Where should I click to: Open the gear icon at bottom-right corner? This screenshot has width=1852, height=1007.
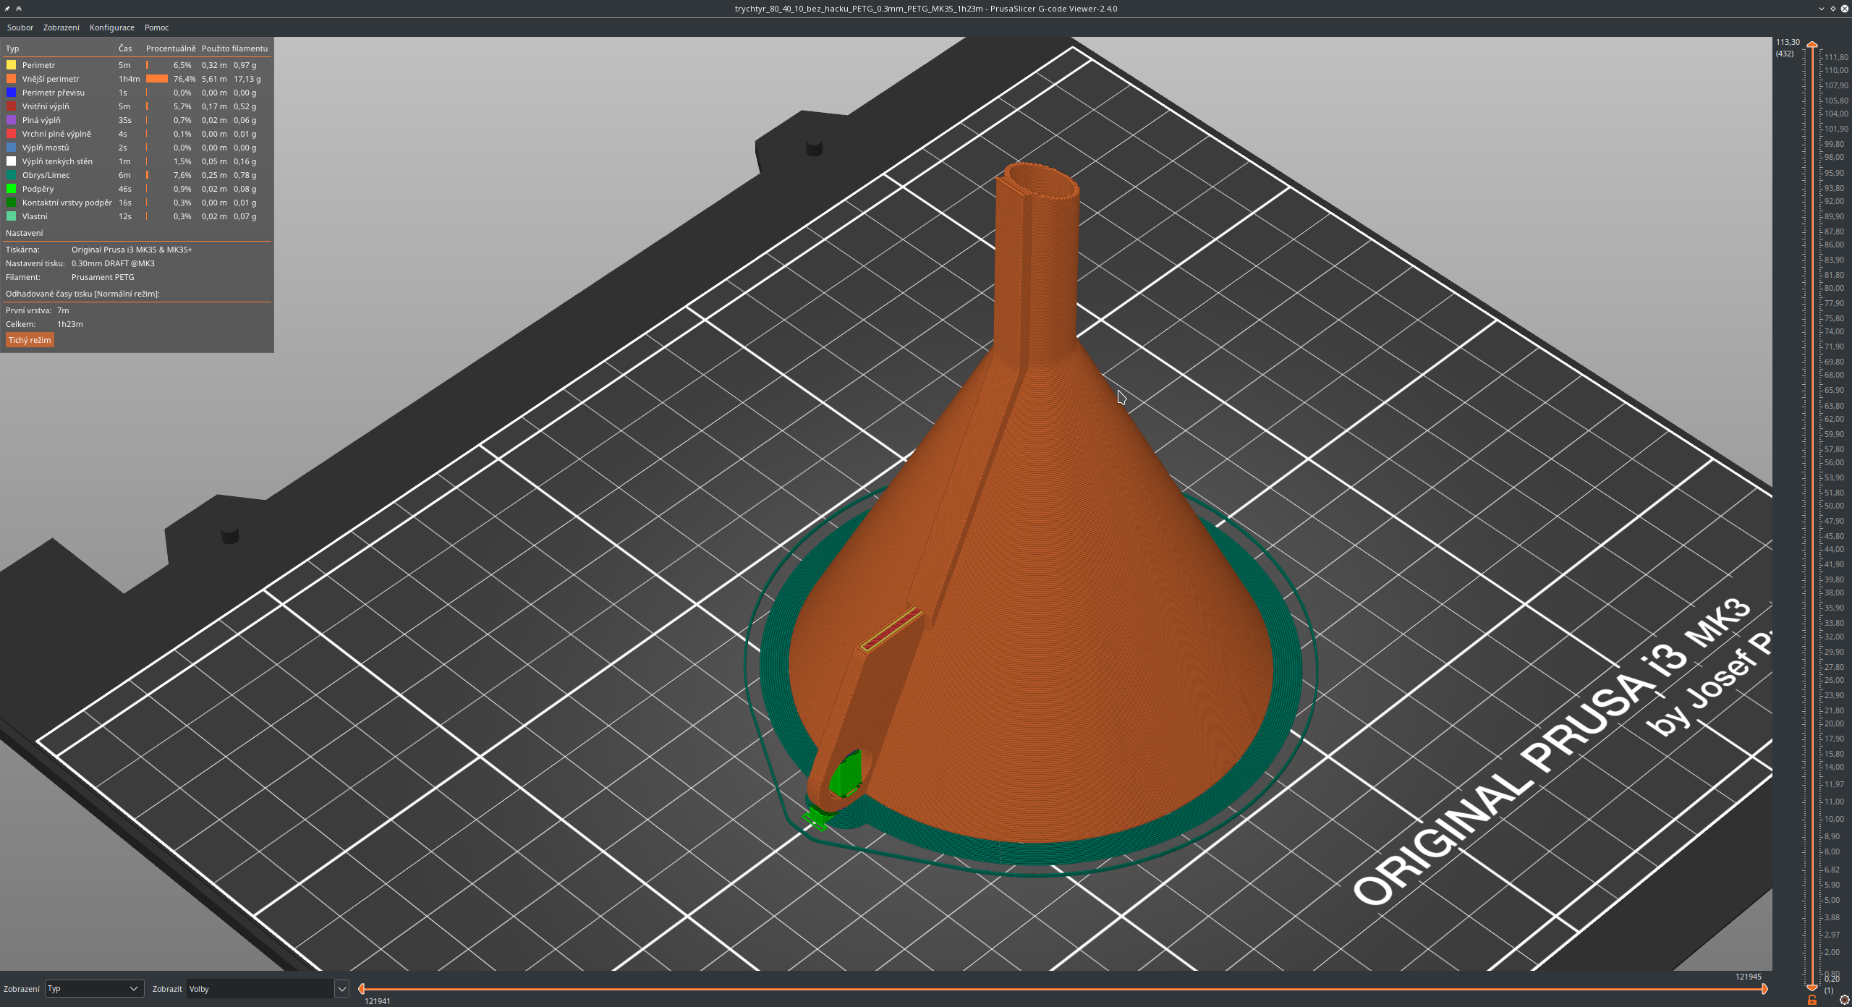coord(1845,1000)
